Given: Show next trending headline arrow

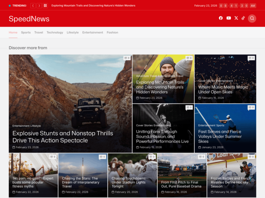Looking at the screenshot, I should (39, 6).
